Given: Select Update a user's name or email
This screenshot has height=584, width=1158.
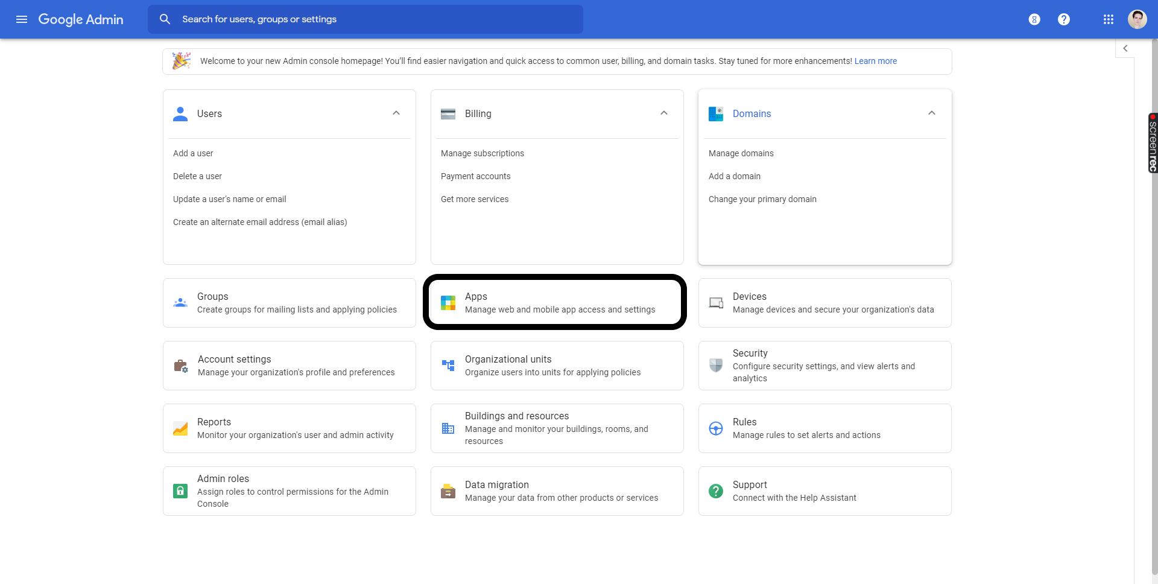Looking at the screenshot, I should (230, 199).
